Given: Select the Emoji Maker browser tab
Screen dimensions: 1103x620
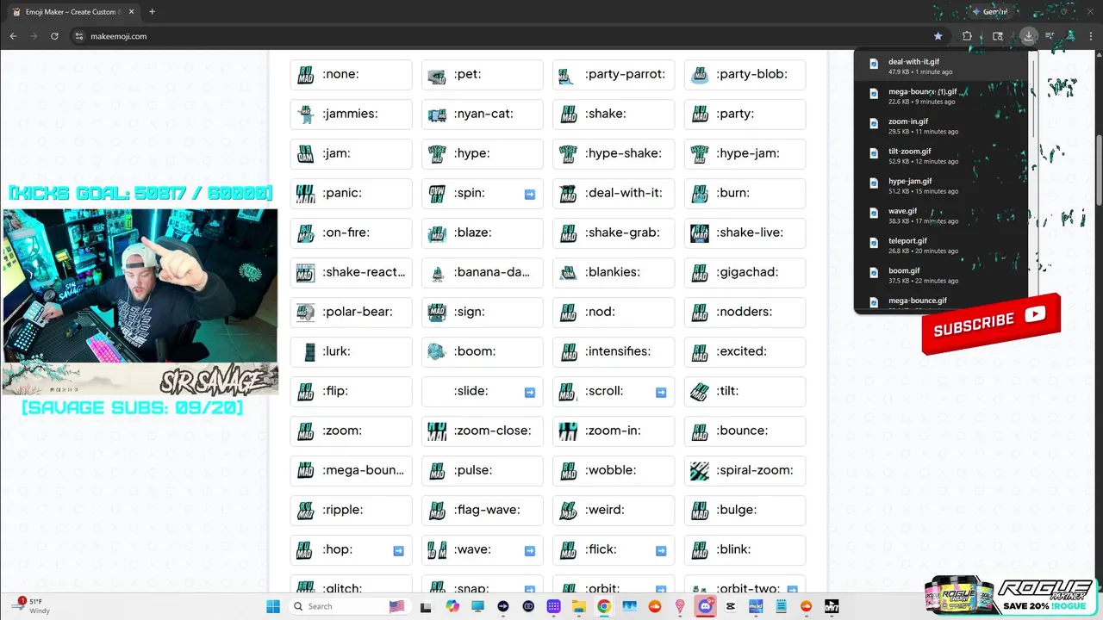Looking at the screenshot, I should coord(72,12).
